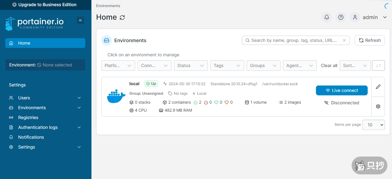Open the gear settings icon for local environment
The image size is (392, 179).
pyautogui.click(x=378, y=106)
